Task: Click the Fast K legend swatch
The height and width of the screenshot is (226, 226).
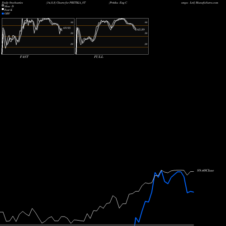Action: [x=3, y=9]
